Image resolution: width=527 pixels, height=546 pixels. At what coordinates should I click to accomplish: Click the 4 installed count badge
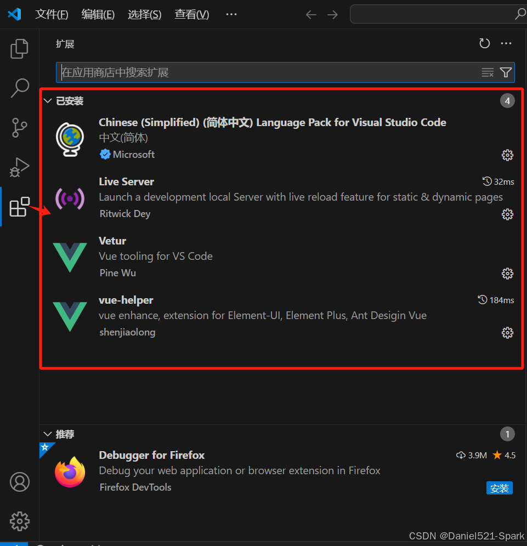point(507,101)
